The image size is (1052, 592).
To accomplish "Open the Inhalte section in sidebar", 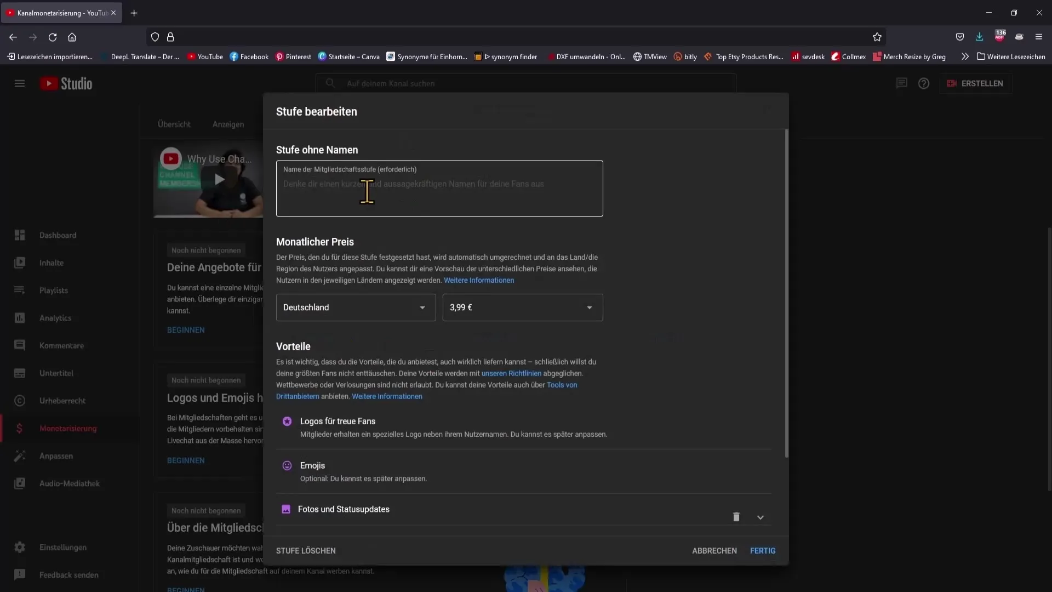I will pos(50,263).
